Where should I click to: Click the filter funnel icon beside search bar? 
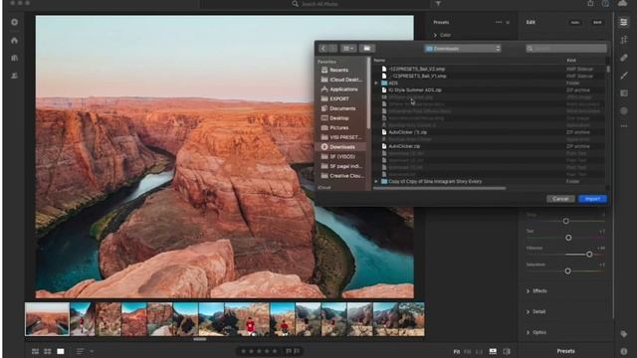coord(438,3)
